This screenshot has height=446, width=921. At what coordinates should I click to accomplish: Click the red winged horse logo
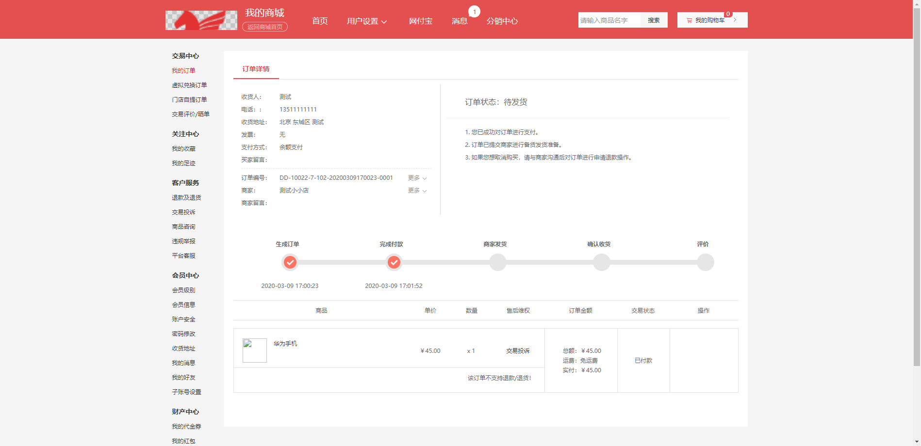tap(201, 20)
